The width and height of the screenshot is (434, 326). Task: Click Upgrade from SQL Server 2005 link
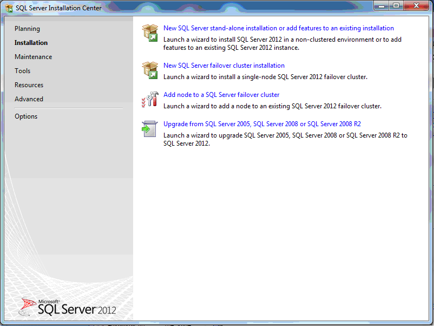[262, 124]
